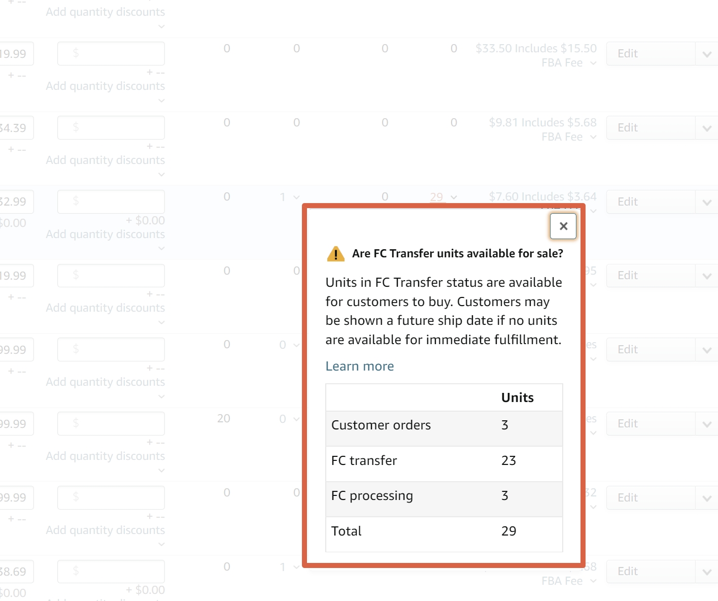Expand FBA Fee chevron in $33.50 row
The height and width of the screenshot is (601, 718).
coord(593,63)
